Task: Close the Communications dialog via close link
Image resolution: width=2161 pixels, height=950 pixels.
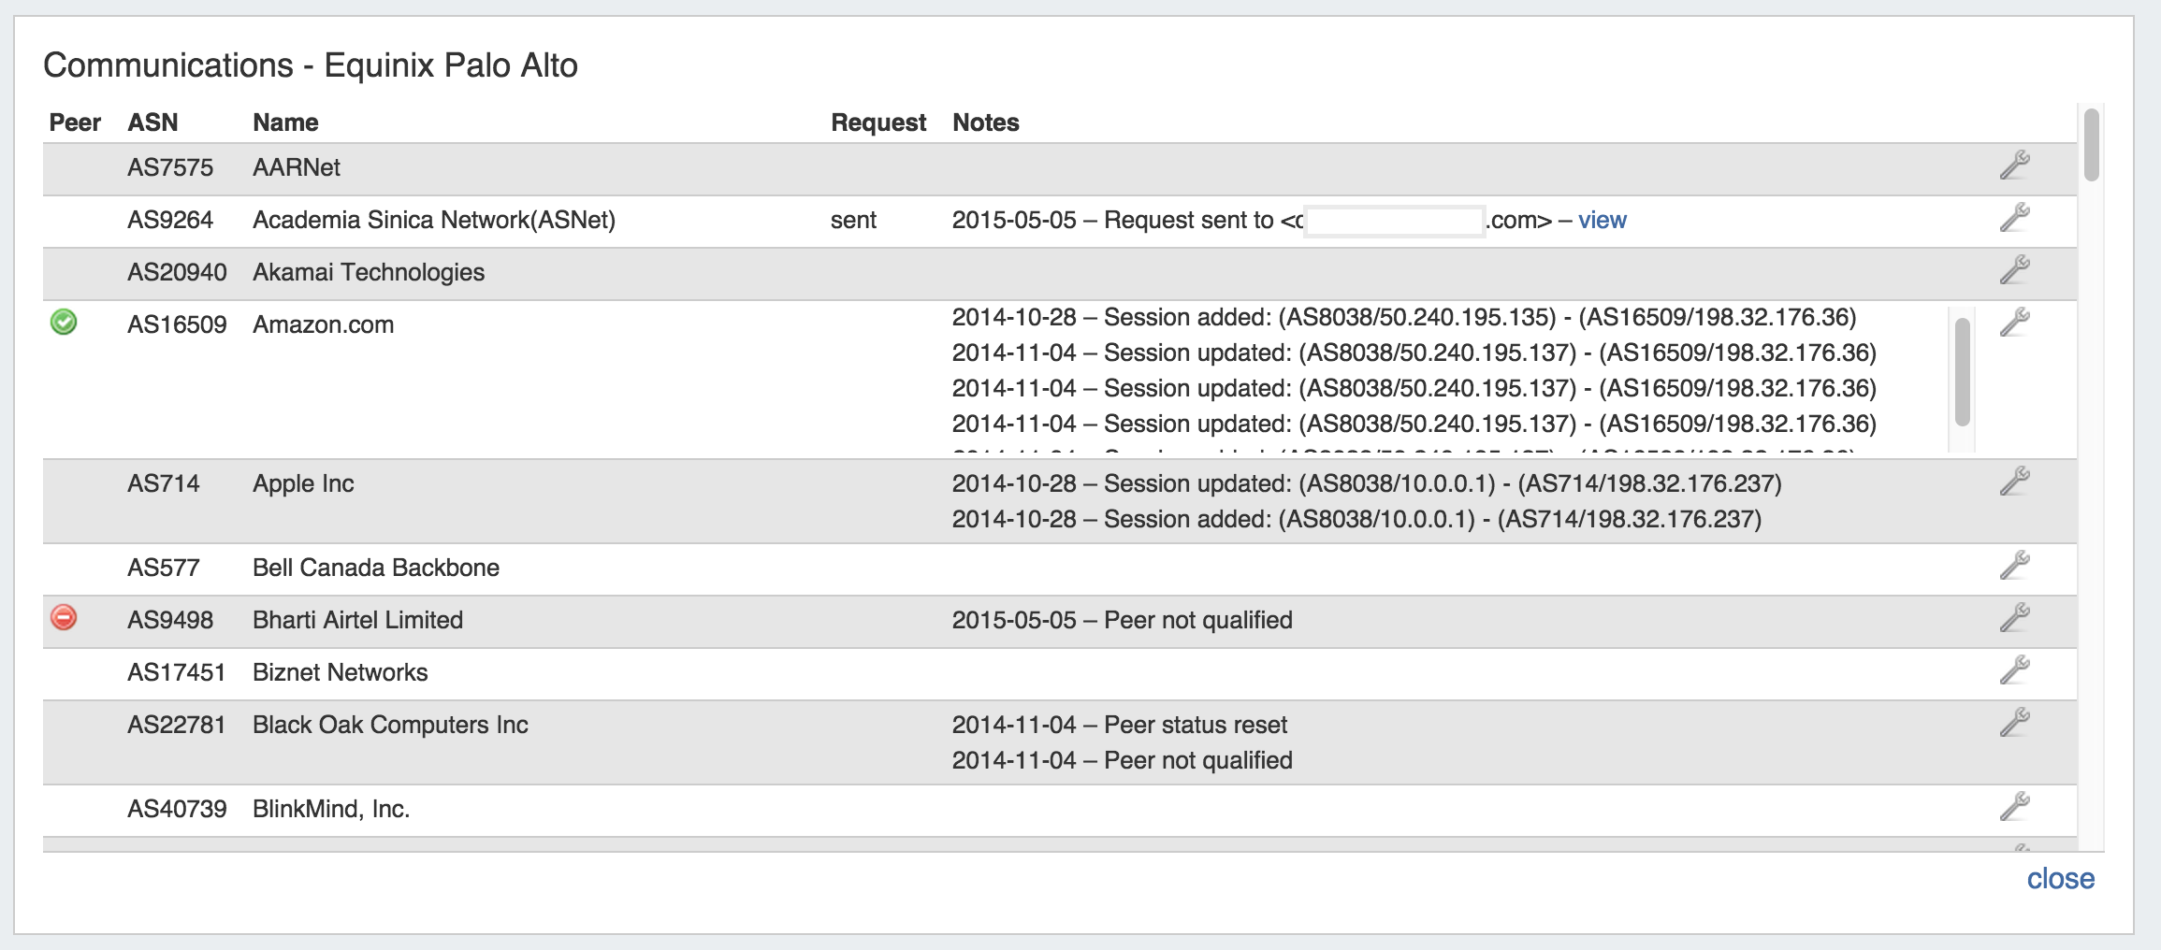Action: pos(2060,879)
